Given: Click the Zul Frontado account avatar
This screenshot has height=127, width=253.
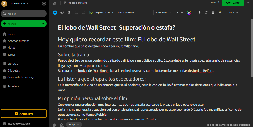Looking at the screenshot, I should click(4, 3).
